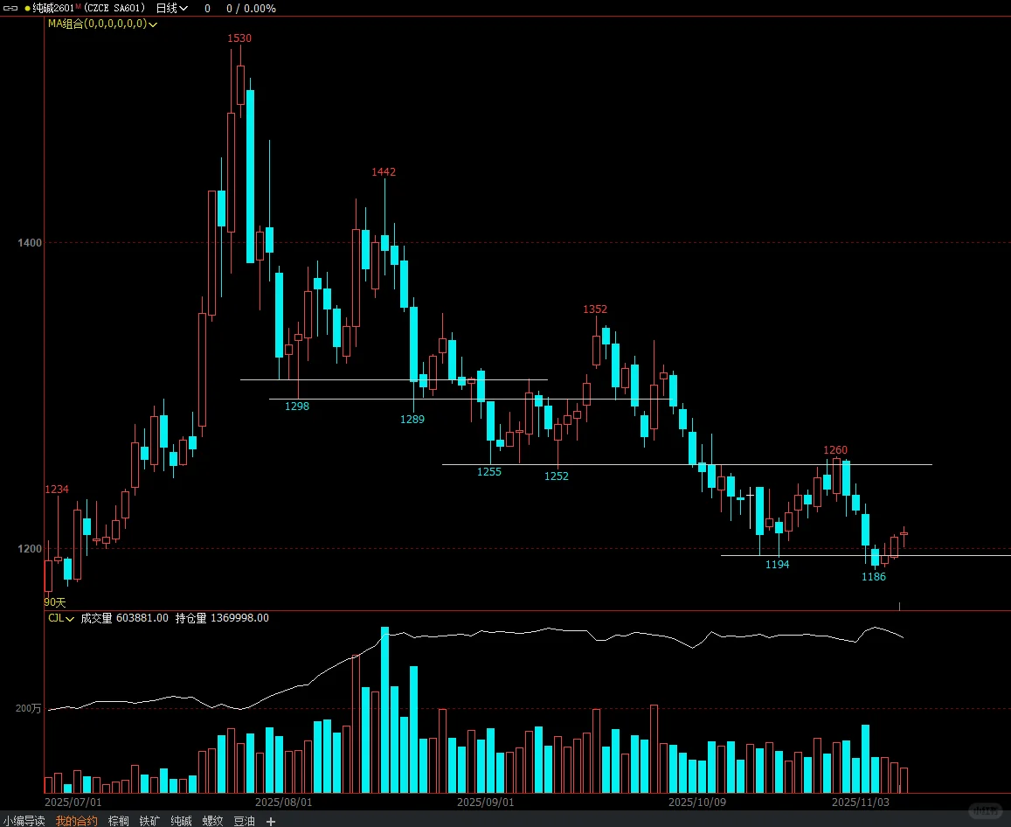Click the (CZCE SA601) contract code

114,9
